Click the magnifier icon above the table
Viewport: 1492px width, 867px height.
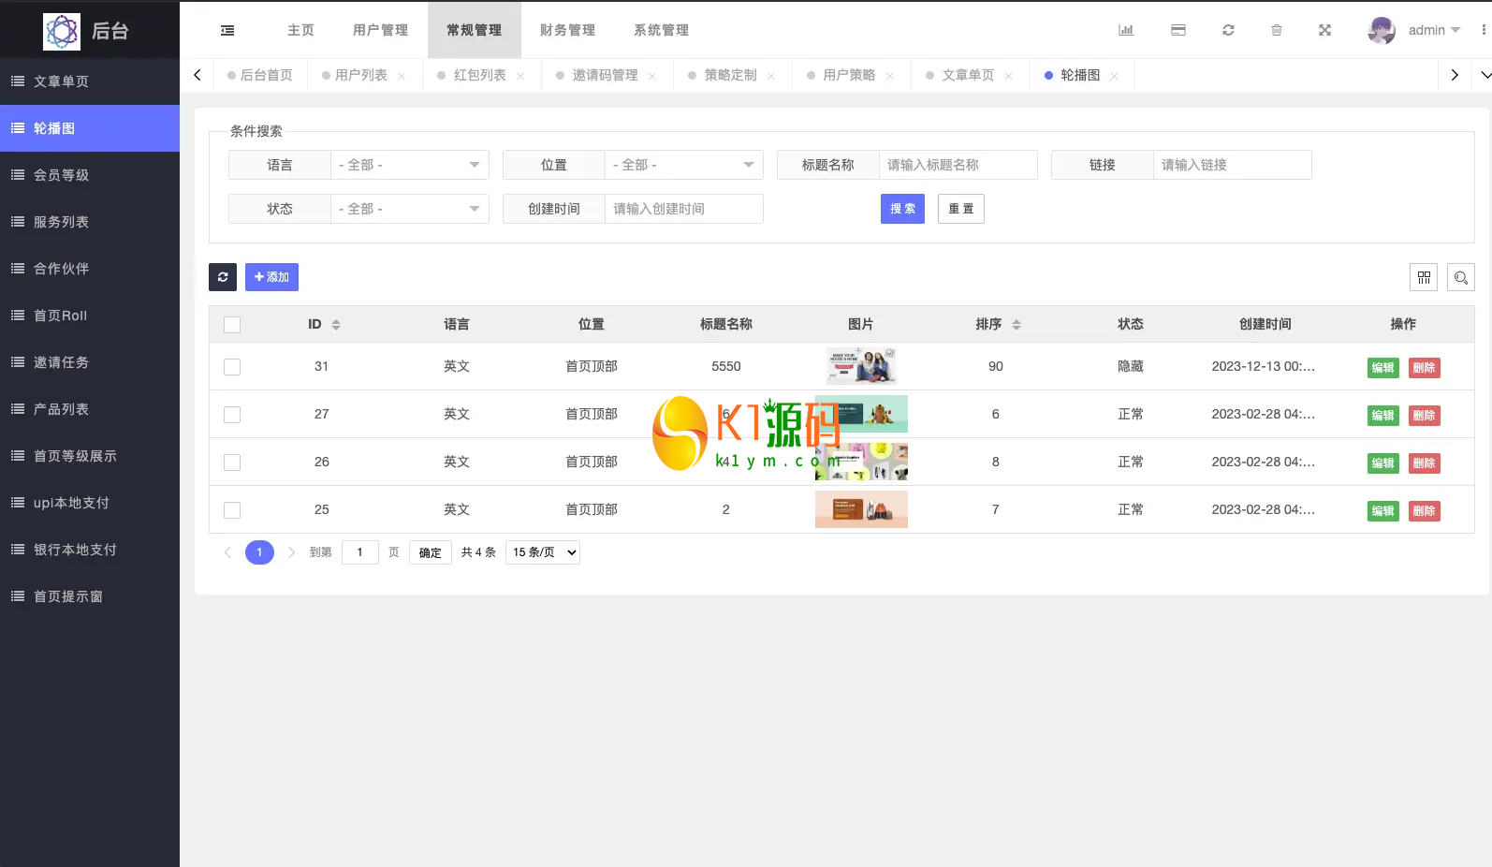tap(1460, 277)
